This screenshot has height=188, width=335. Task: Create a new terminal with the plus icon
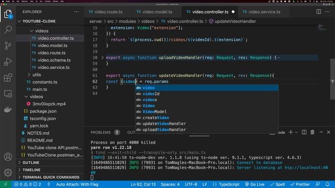point(291,132)
